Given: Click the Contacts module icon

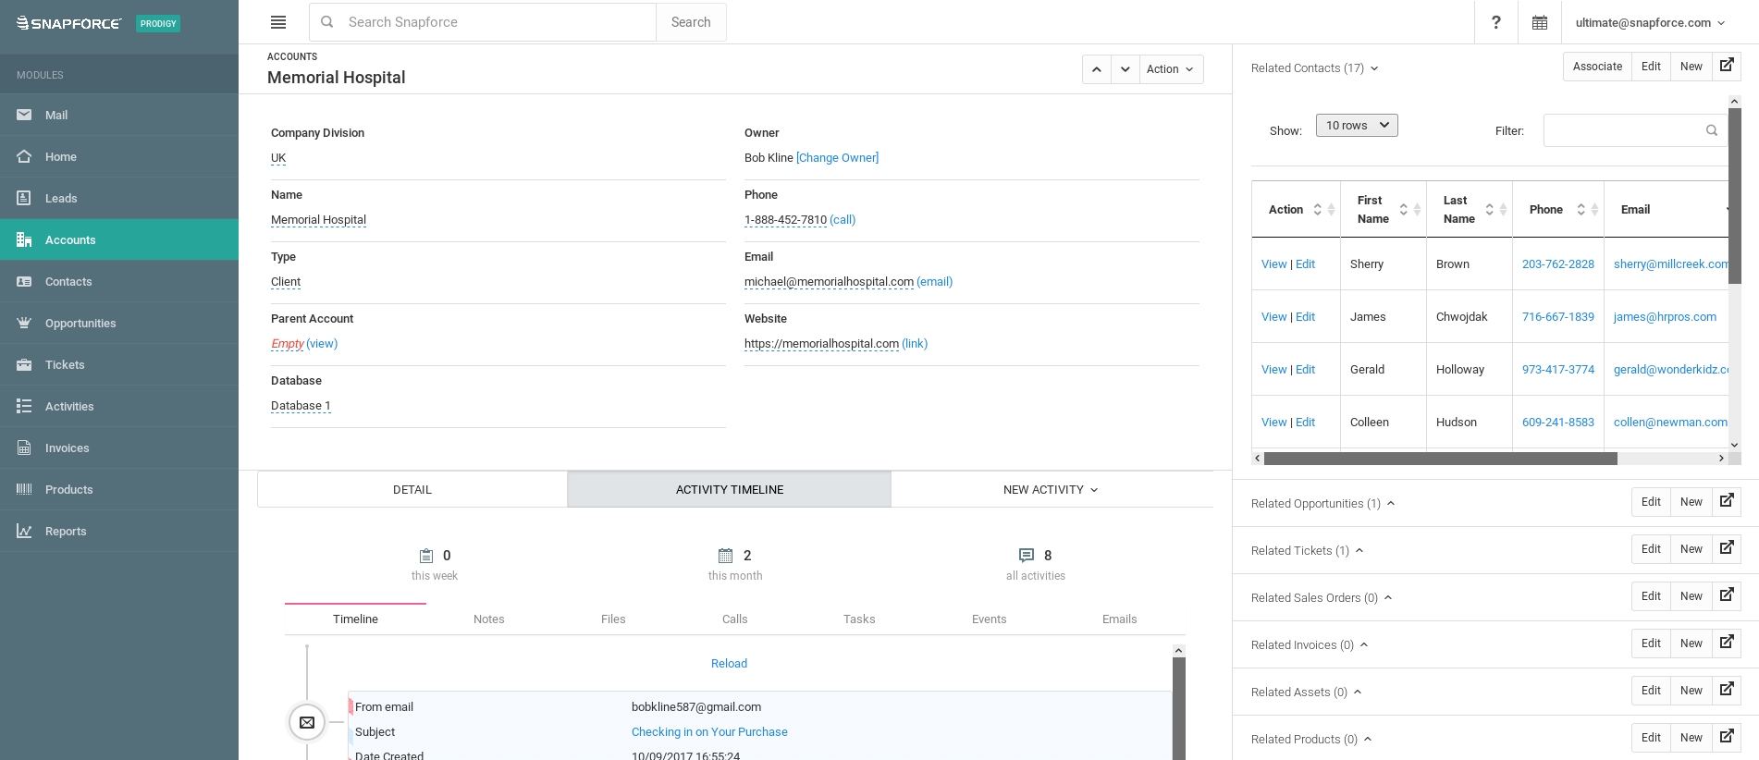Looking at the screenshot, I should pos(24,281).
